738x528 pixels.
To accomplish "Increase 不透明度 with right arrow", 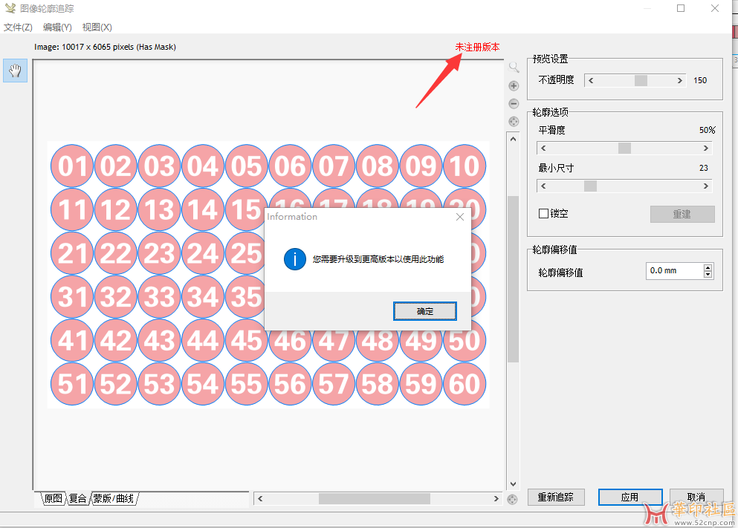I will click(x=679, y=80).
